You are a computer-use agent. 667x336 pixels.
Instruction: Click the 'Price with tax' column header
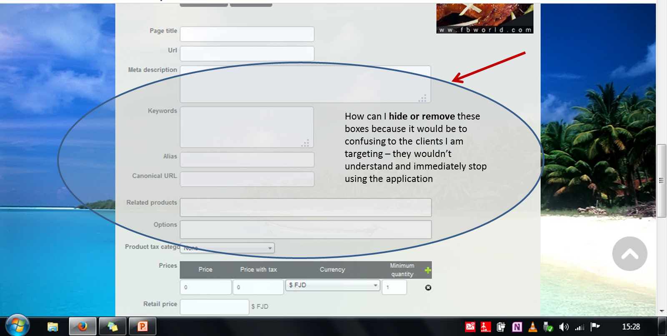tap(258, 270)
